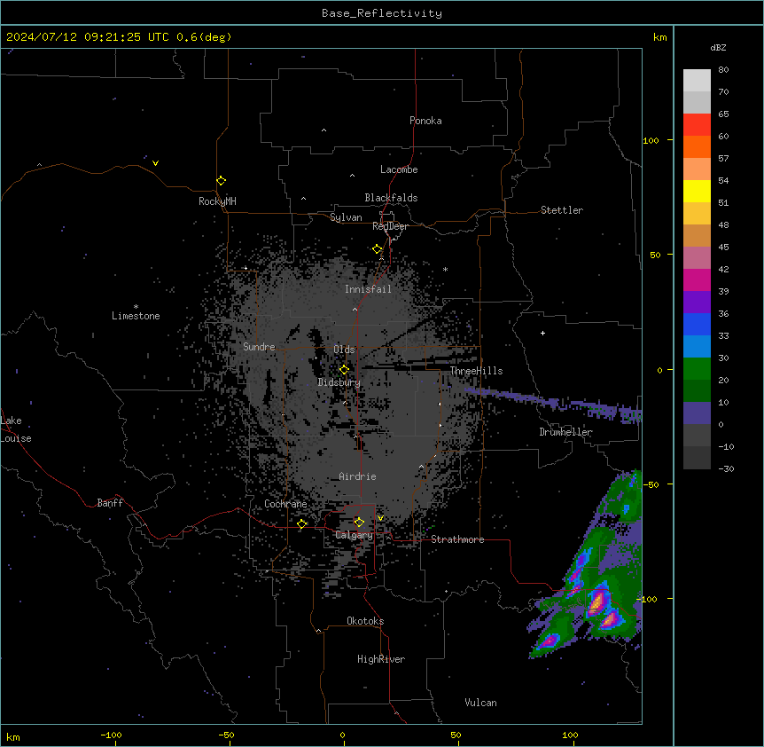
Task: Select the Innisfail label
Action: click(x=368, y=289)
